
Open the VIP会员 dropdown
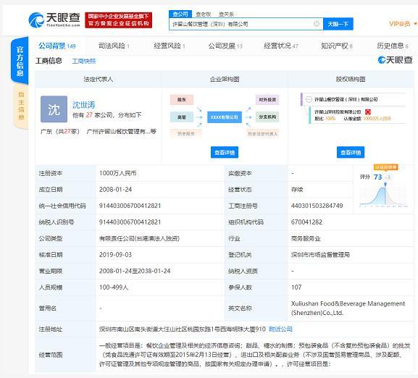pos(403,24)
